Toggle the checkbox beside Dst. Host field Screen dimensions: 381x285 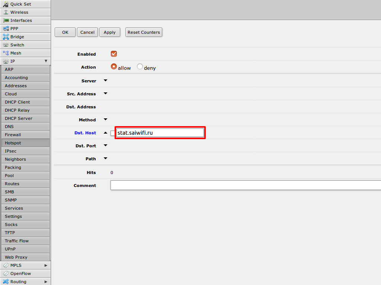(113, 133)
